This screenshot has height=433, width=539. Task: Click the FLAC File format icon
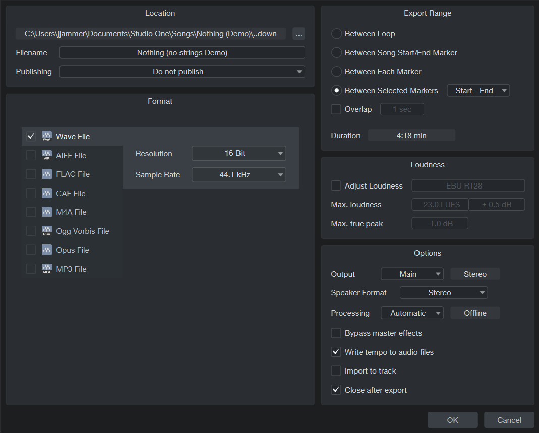[47, 174]
